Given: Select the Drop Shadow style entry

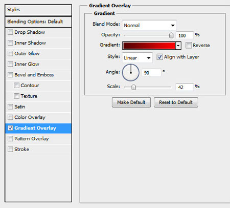Looking at the screenshot, I should pos(38,32).
